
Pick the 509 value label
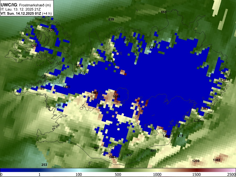pos(100,105)
